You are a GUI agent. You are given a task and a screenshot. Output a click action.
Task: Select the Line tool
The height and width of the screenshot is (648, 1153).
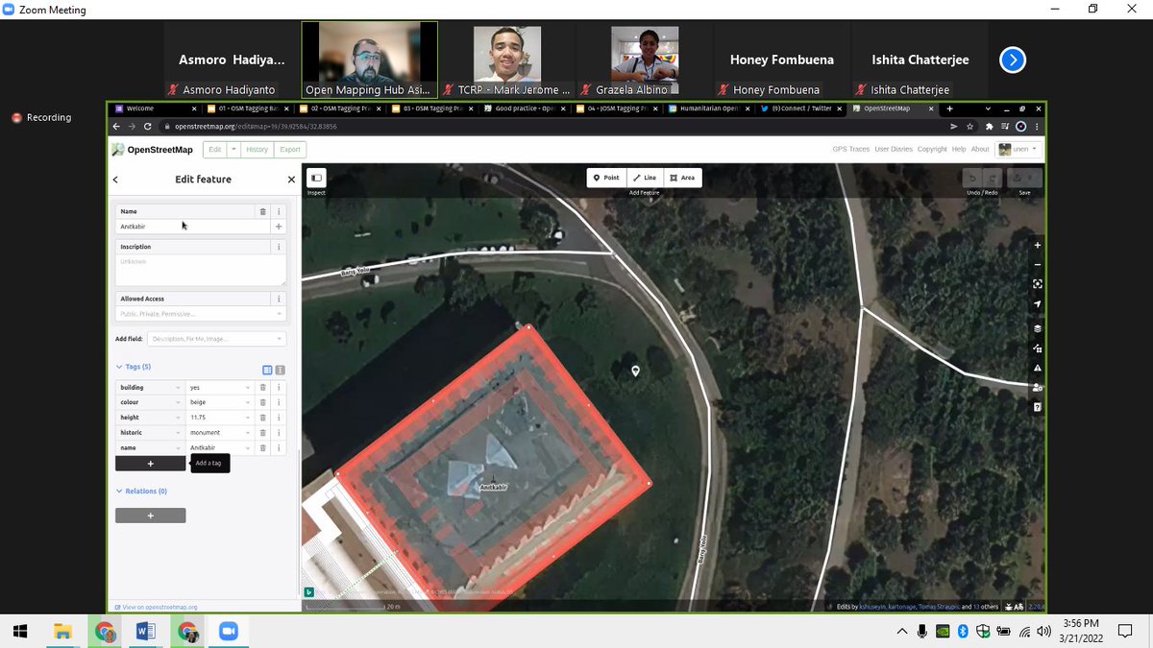click(x=645, y=177)
